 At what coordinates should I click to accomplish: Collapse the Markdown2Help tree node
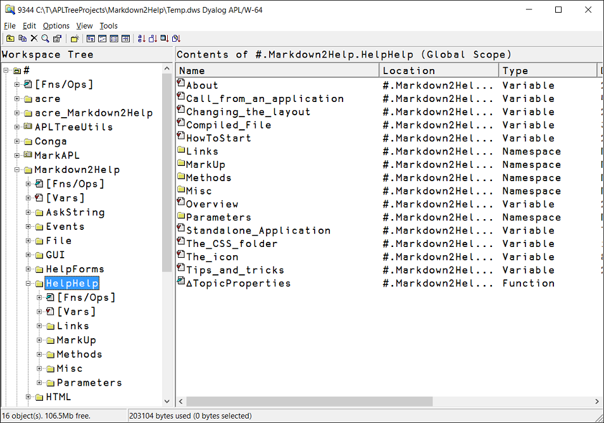(x=17, y=170)
